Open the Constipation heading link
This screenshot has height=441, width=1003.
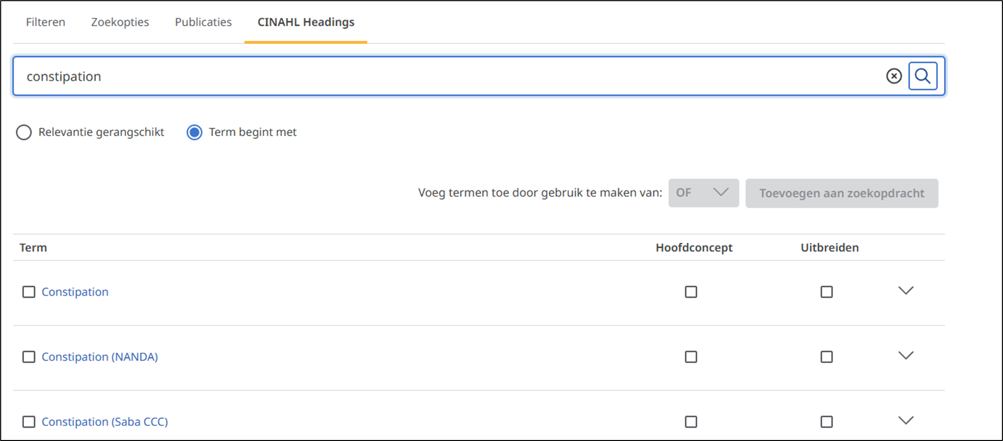tap(75, 292)
